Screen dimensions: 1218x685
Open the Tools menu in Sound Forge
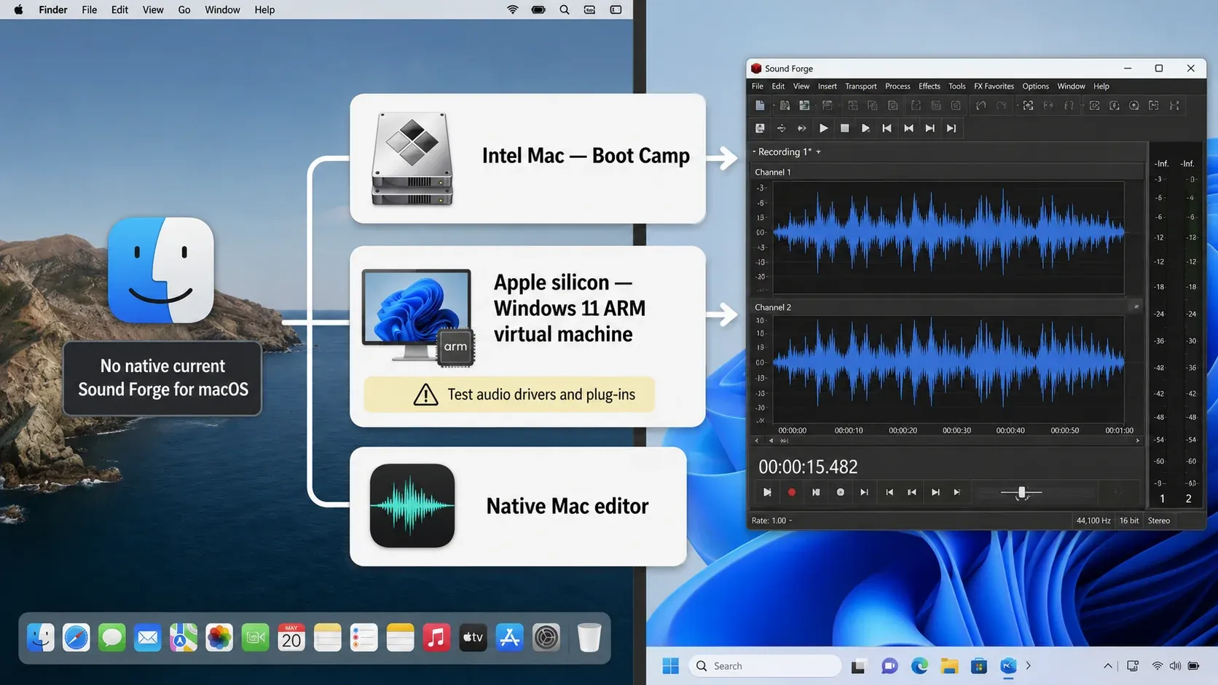point(956,86)
